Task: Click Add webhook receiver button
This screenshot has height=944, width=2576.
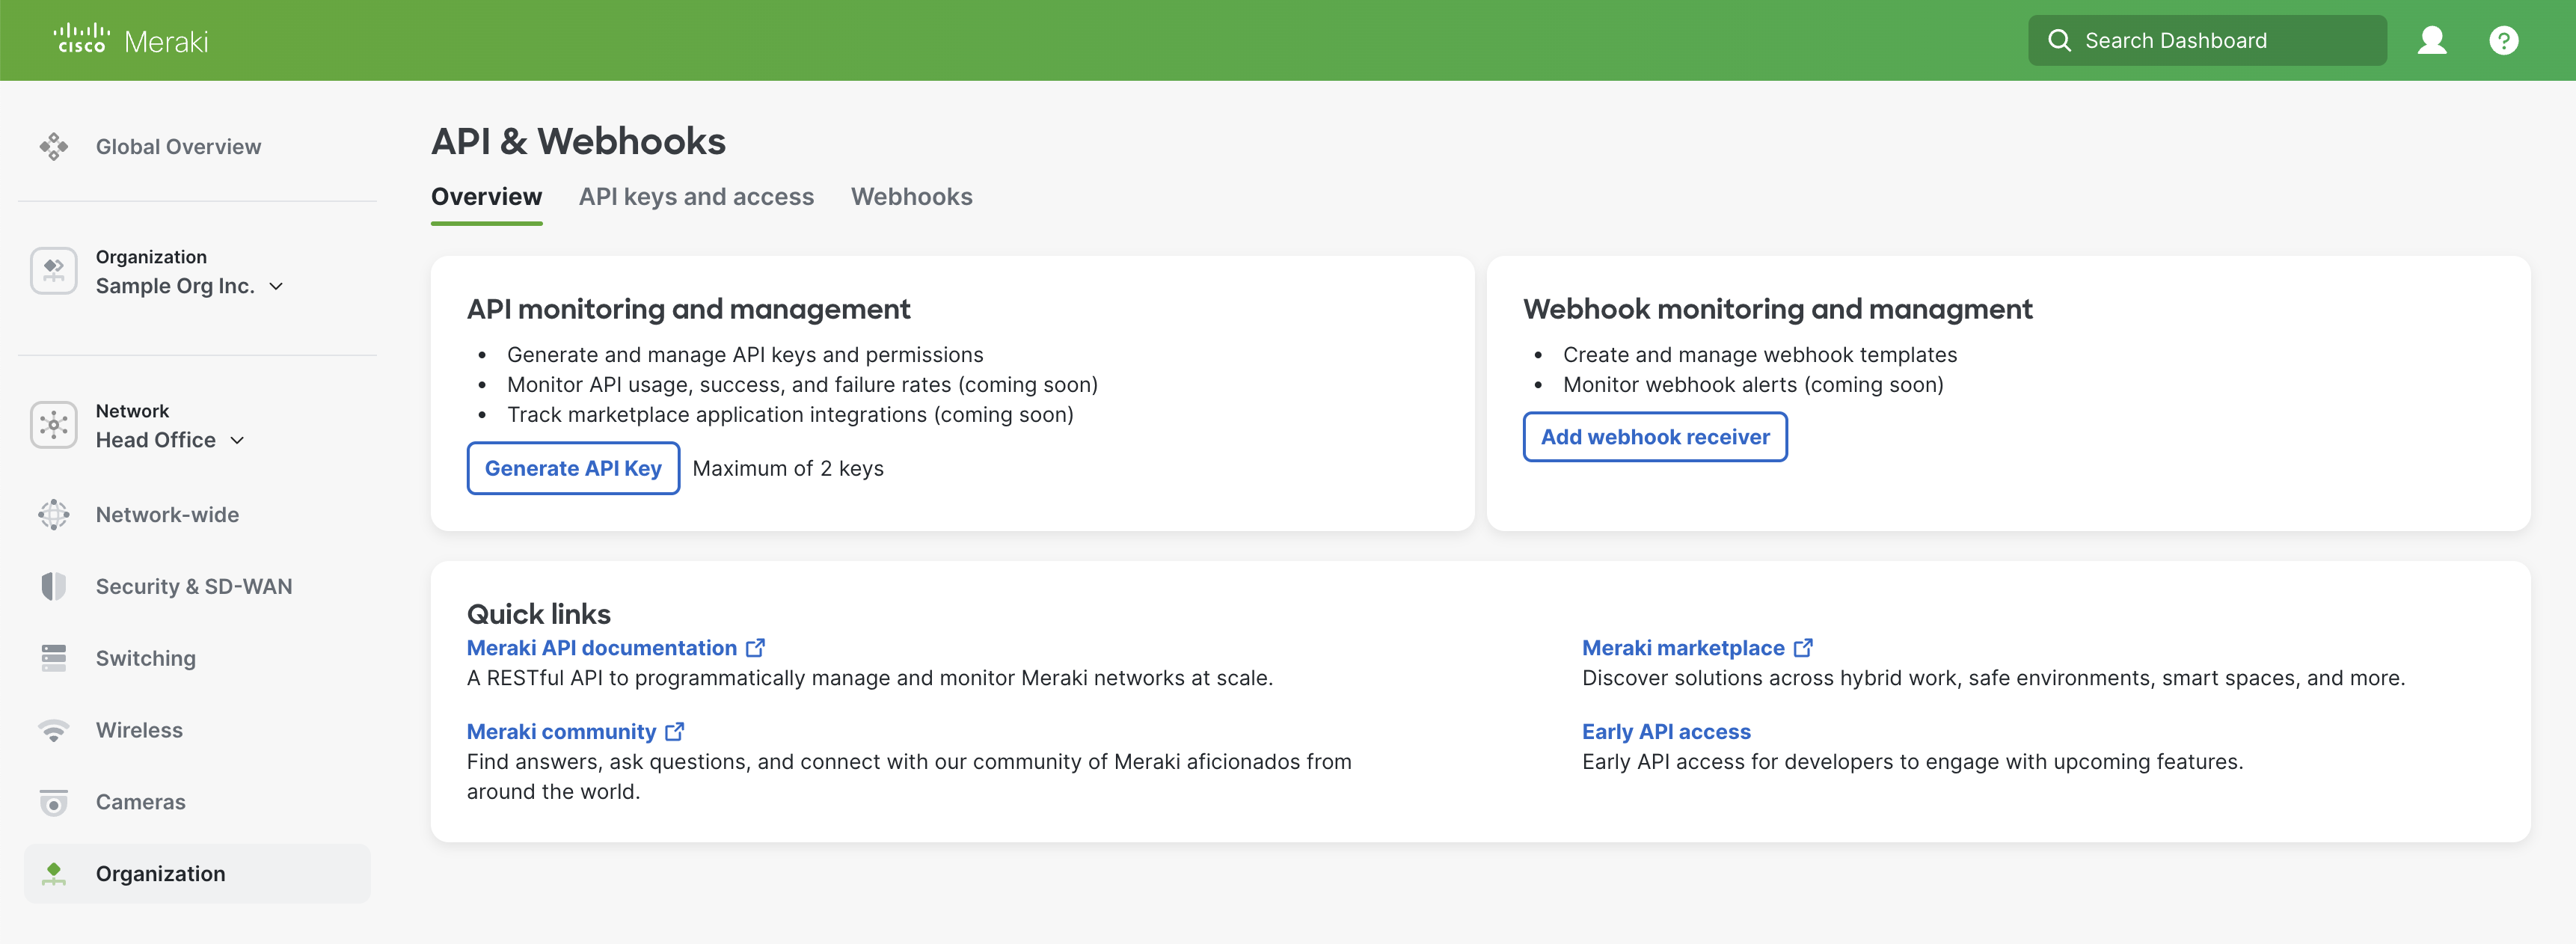Action: [1654, 437]
